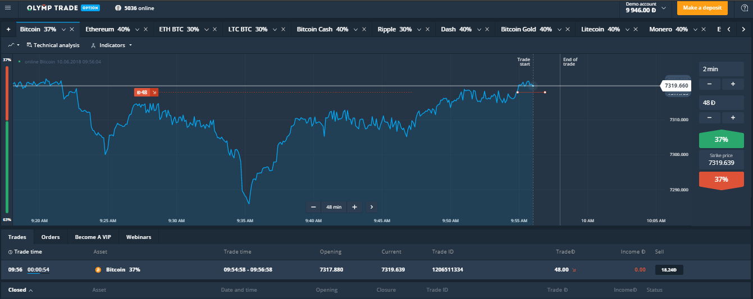Open the Webinars tab
Viewport: 753px width, 299px height.
coord(139,237)
